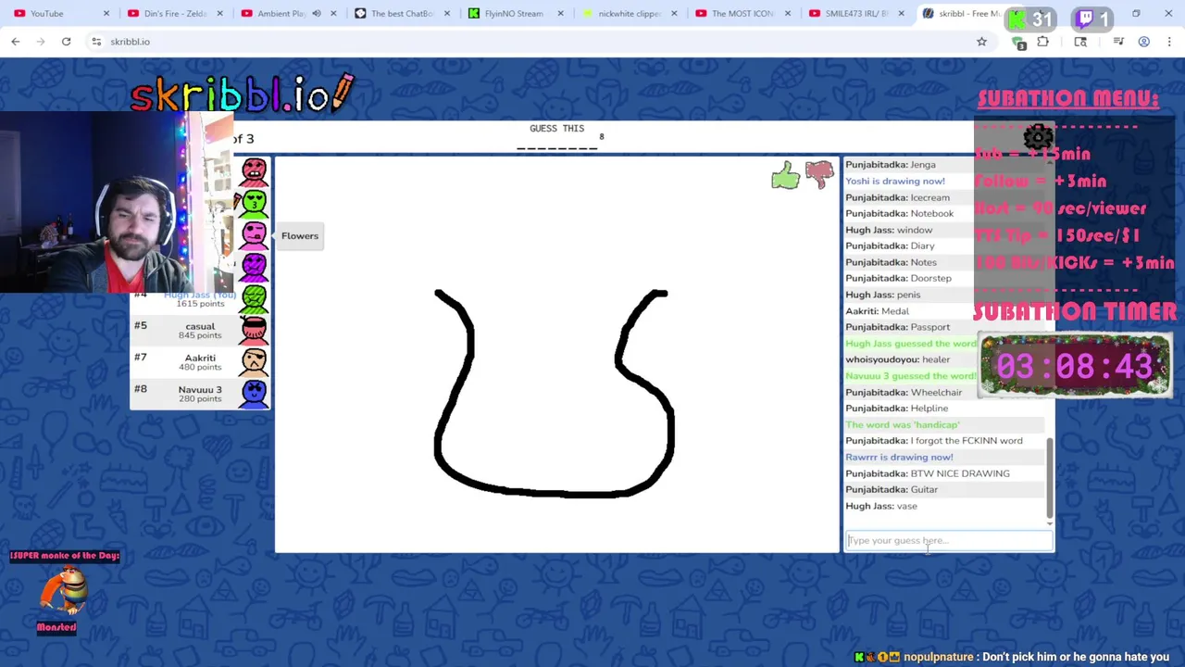
Task: Click the skribbl.io logo
Action: pos(243,94)
